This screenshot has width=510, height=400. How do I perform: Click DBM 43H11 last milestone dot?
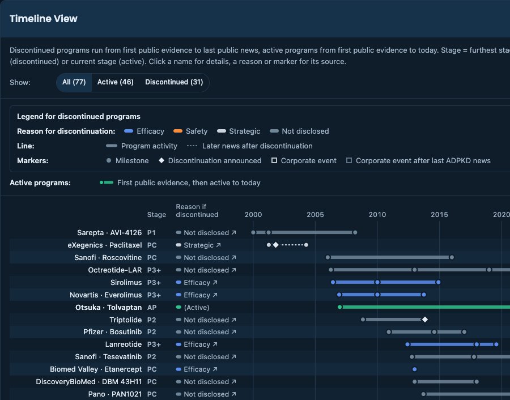(x=477, y=382)
